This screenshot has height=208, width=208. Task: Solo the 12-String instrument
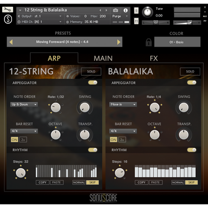coord(91,71)
